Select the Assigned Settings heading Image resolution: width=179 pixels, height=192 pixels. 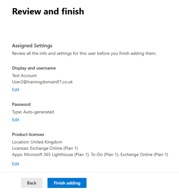32,46
